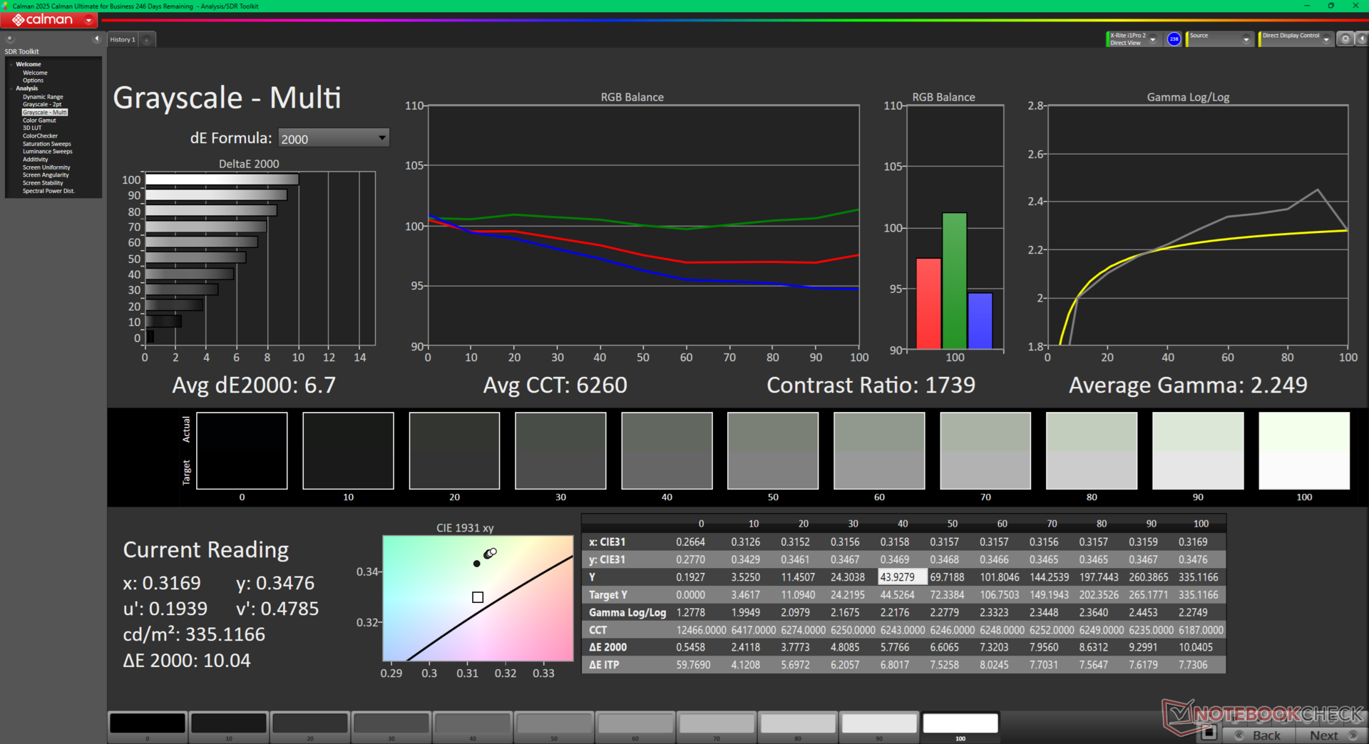Click the ΔE ITP value 59.7690

(x=693, y=665)
